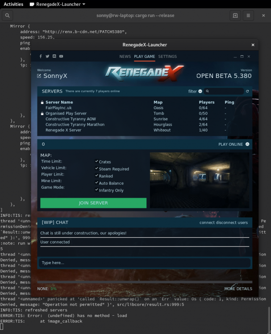Click the disconnect chat link

pyautogui.click(x=227, y=223)
